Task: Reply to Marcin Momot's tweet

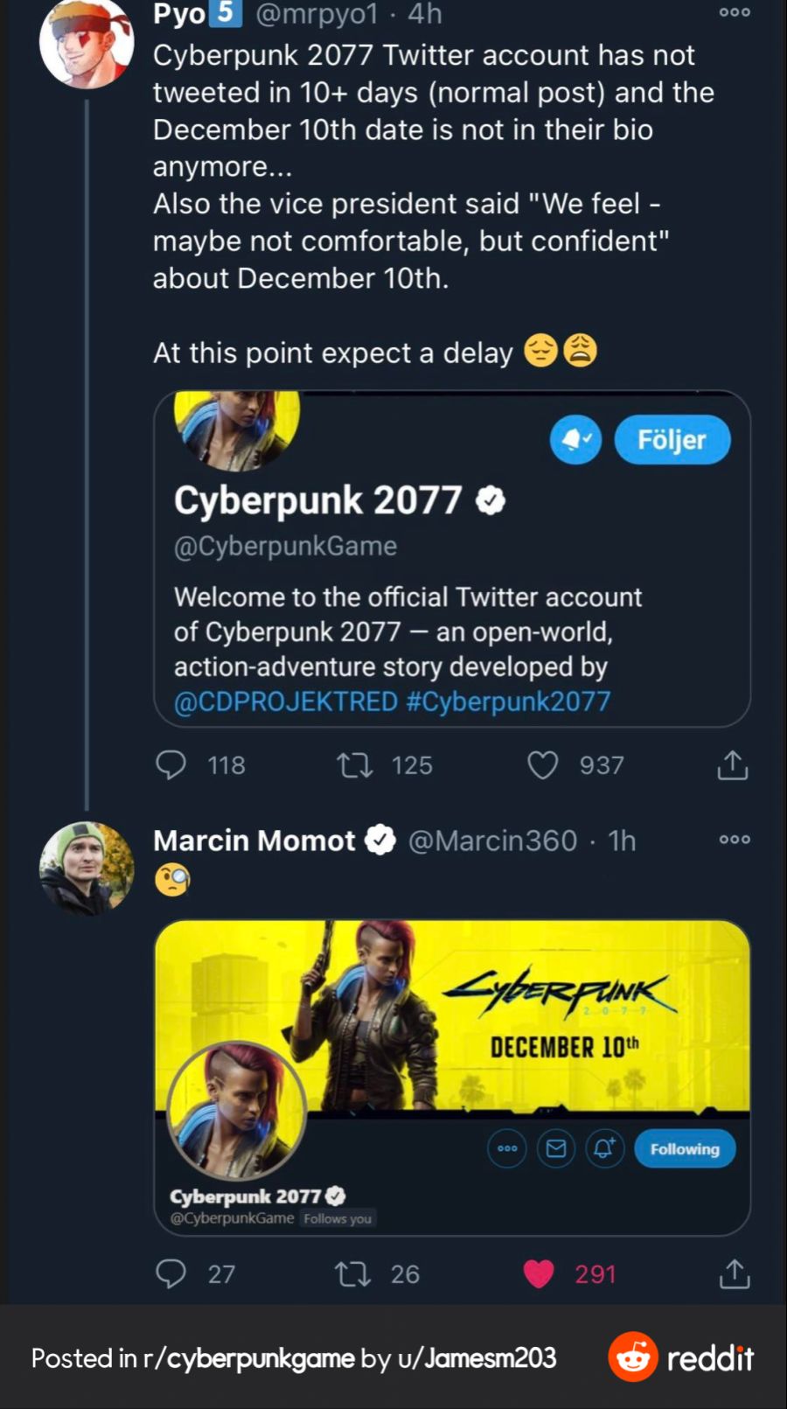Action: 171,1273
